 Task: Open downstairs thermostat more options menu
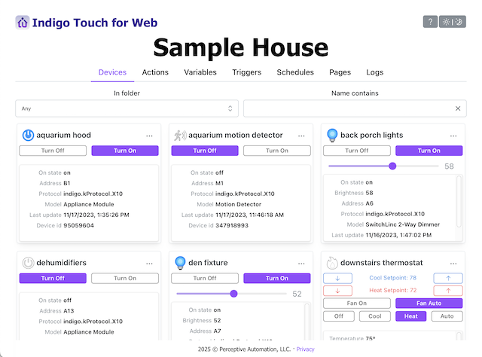coord(453,264)
